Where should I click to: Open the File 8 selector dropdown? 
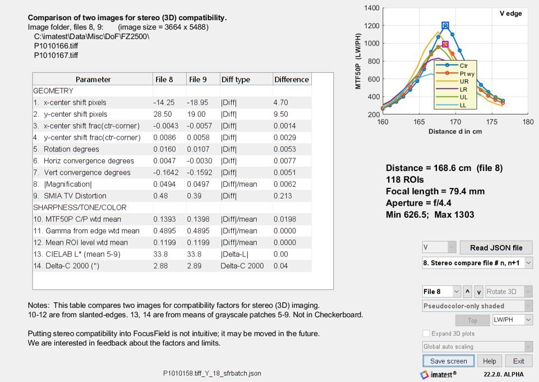tap(441, 292)
